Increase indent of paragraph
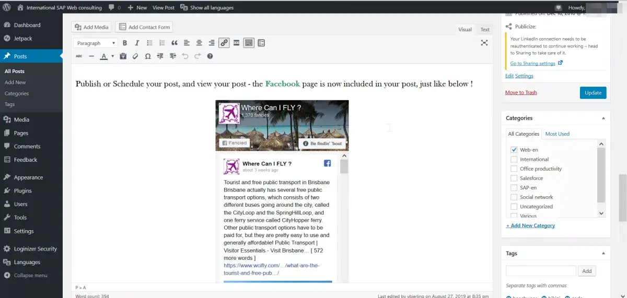The height and width of the screenshot is (298, 627). click(x=173, y=56)
